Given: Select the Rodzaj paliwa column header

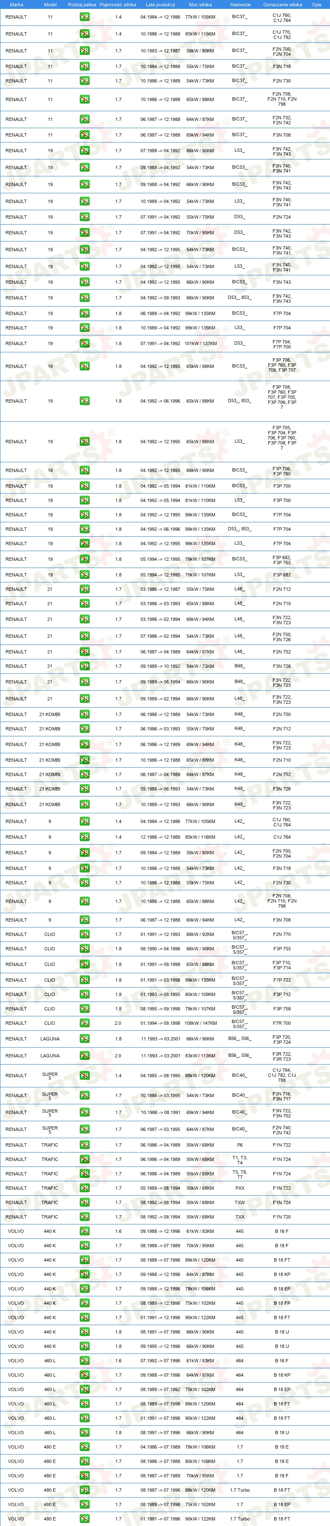Looking at the screenshot, I should 81,5.
